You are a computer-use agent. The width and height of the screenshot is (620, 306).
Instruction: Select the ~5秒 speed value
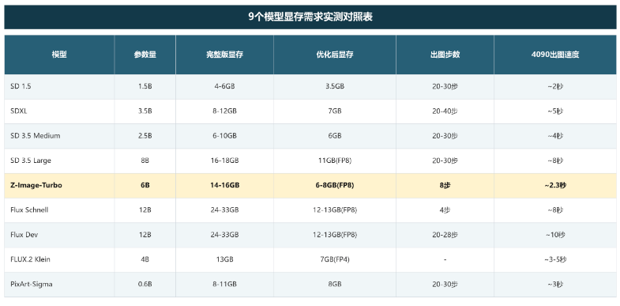point(555,111)
